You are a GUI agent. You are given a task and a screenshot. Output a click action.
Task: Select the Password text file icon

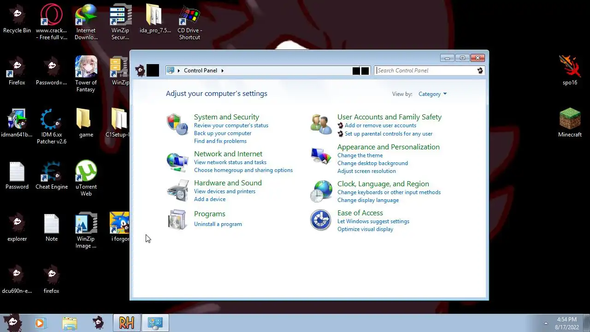click(x=17, y=175)
